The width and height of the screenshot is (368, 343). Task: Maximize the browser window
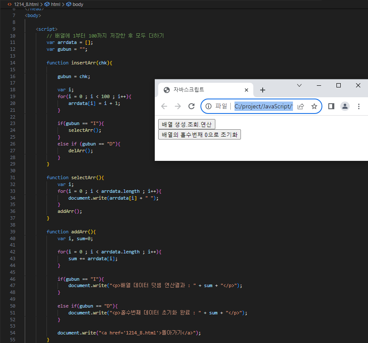point(339,85)
